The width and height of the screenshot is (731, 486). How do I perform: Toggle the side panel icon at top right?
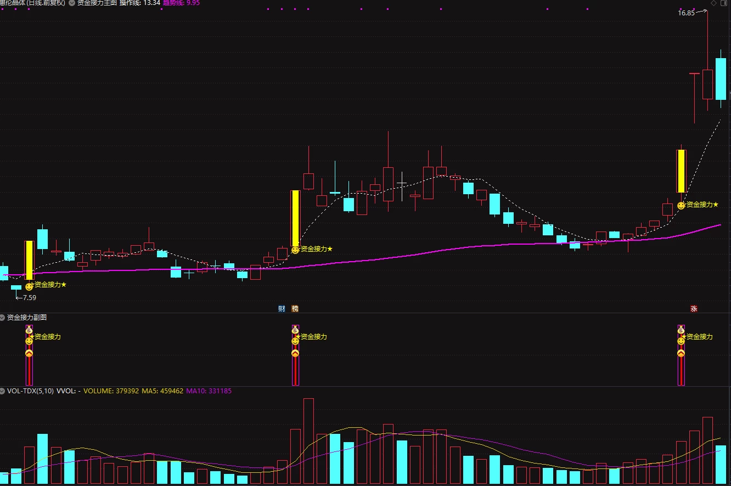point(724,3)
